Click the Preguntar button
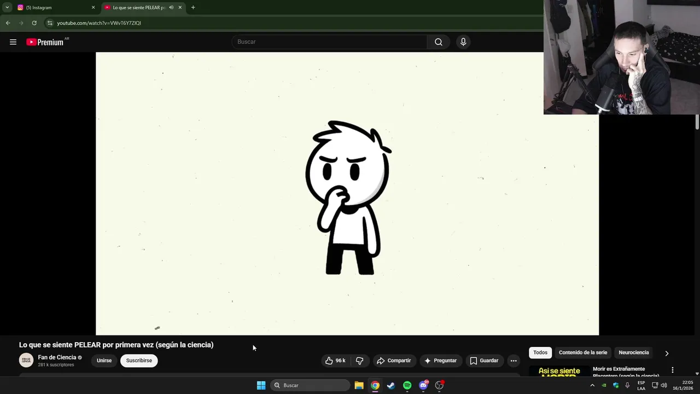 [x=440, y=361]
